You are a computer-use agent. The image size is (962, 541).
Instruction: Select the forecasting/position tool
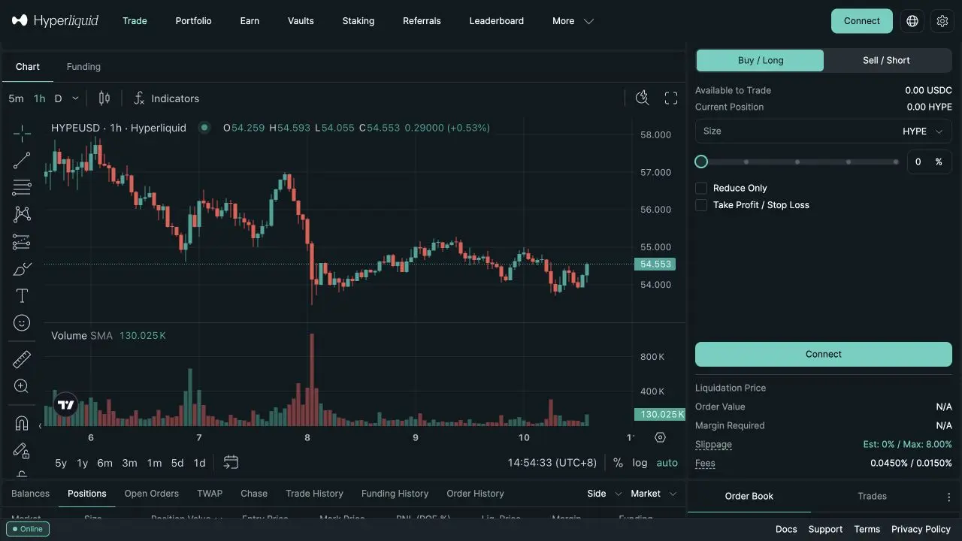(x=22, y=242)
